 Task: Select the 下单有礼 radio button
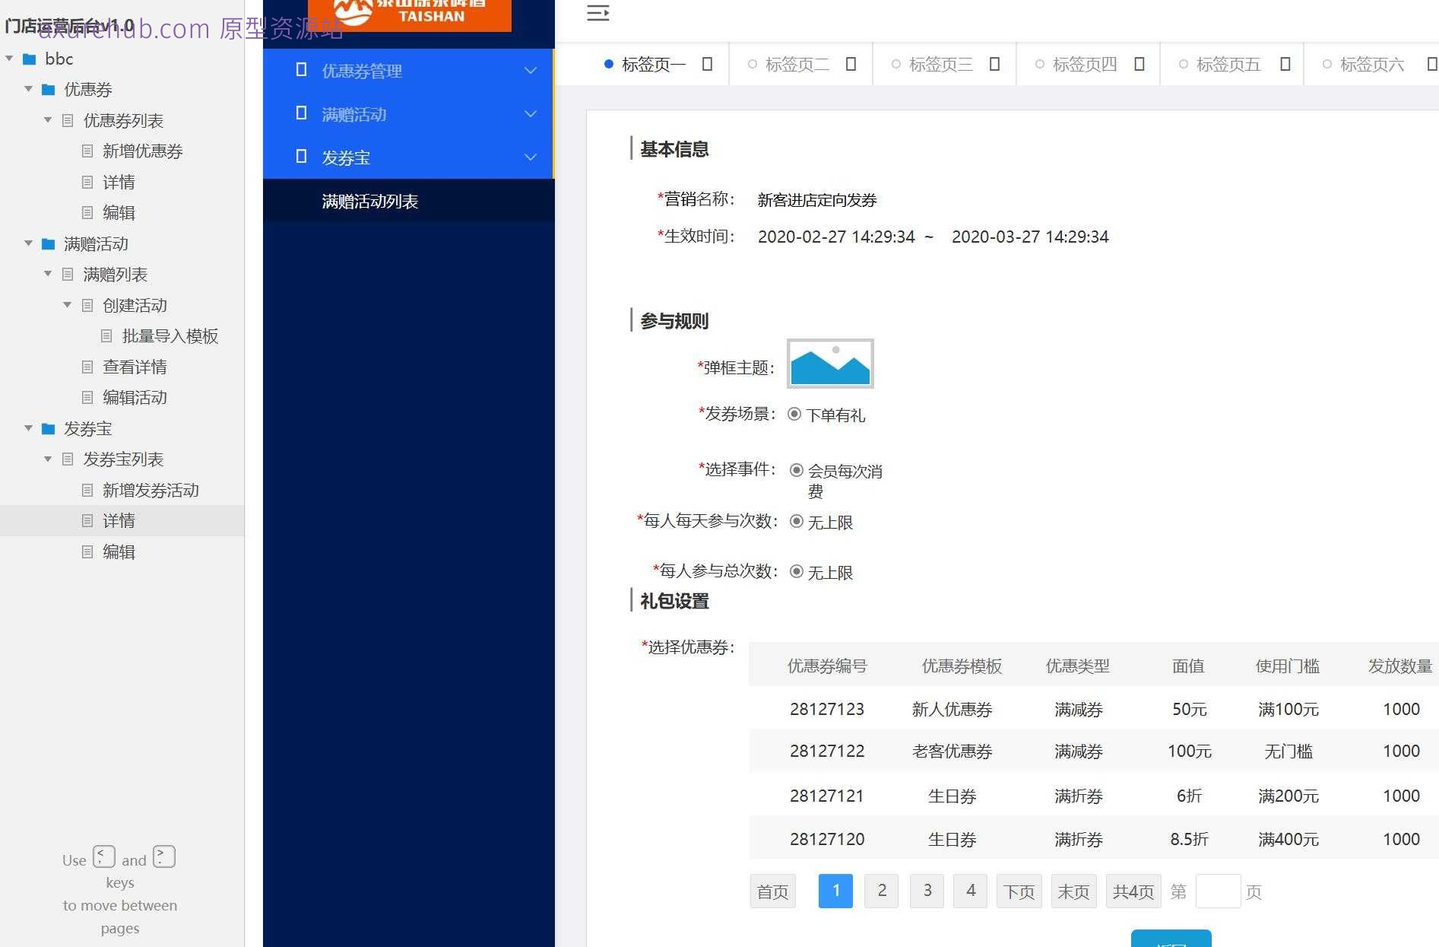point(795,415)
